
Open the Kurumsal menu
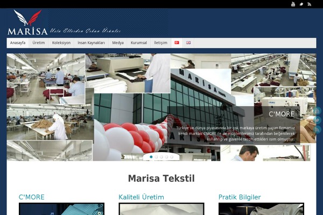[139, 43]
